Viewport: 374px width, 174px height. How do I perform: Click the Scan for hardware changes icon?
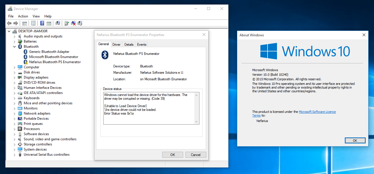pos(57,23)
